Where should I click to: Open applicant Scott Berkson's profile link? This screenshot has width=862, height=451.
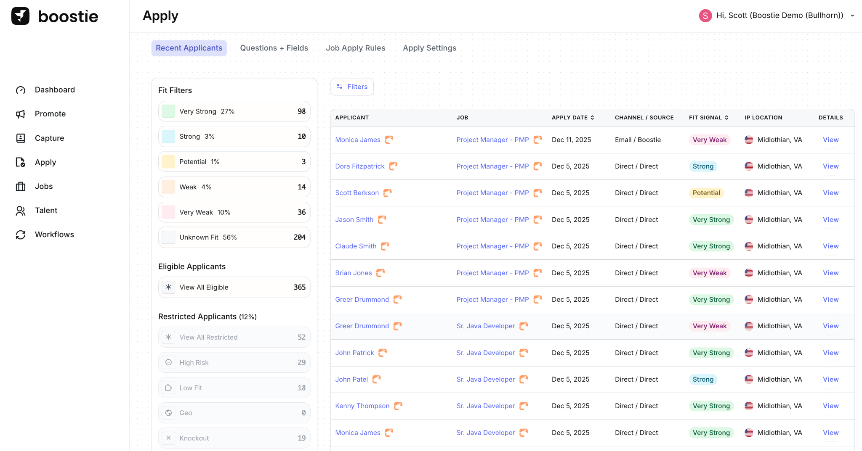[x=357, y=193]
